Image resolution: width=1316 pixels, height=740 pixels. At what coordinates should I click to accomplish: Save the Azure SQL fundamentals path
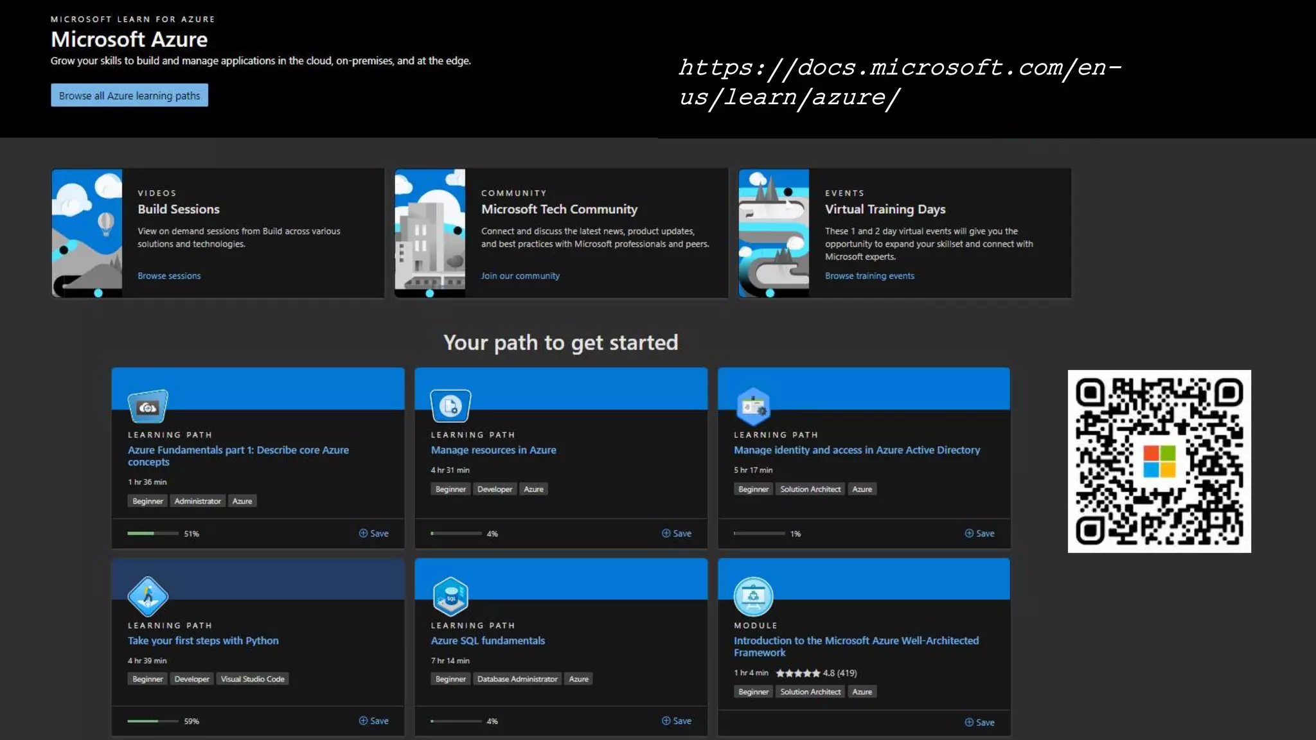point(677,721)
